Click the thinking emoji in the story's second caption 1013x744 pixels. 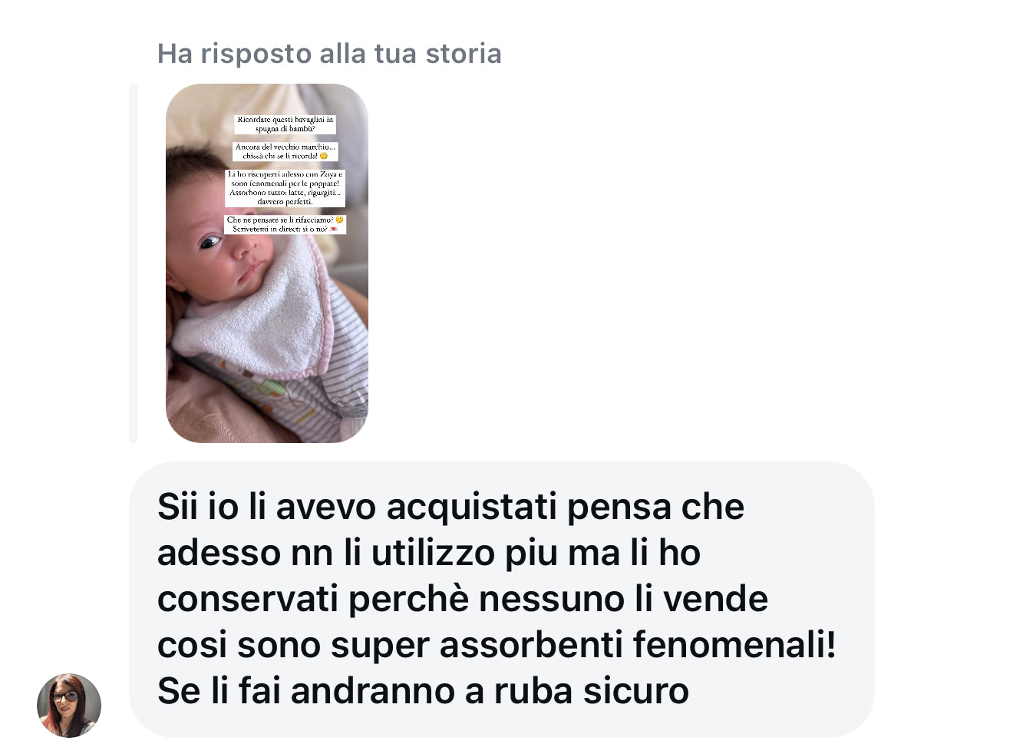324,156
